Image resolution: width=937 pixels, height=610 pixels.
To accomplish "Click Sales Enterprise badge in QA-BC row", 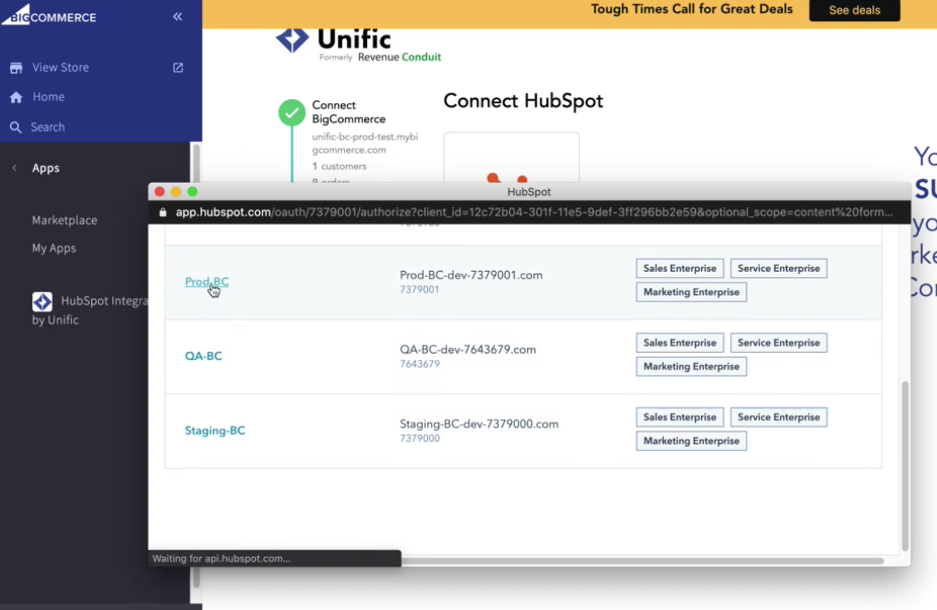I will pyautogui.click(x=680, y=342).
